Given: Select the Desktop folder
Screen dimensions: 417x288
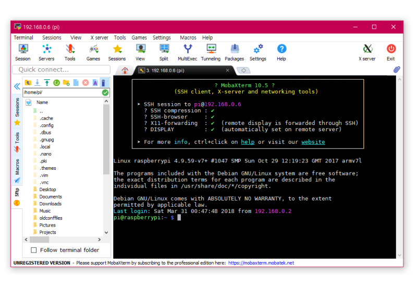Looking at the screenshot, I should (47, 190).
